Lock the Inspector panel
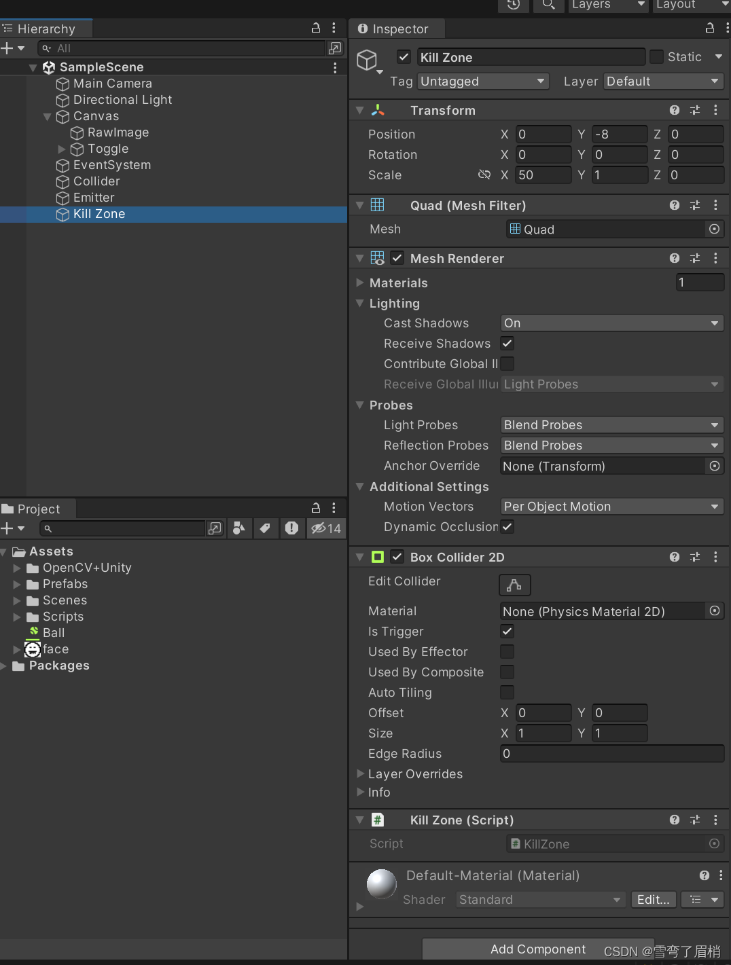Viewport: 731px width, 965px height. point(710,28)
